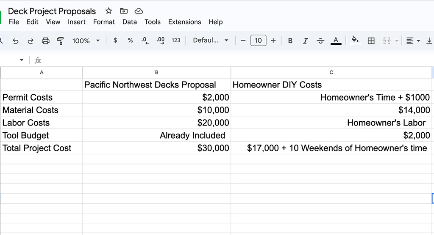Click the move to folder icon
The height and width of the screenshot is (235, 434).
click(x=123, y=11)
